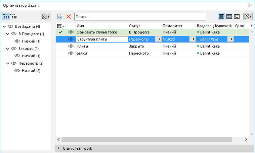Select the В Процессе (1) tree label
255x153 pixels.
31,34
